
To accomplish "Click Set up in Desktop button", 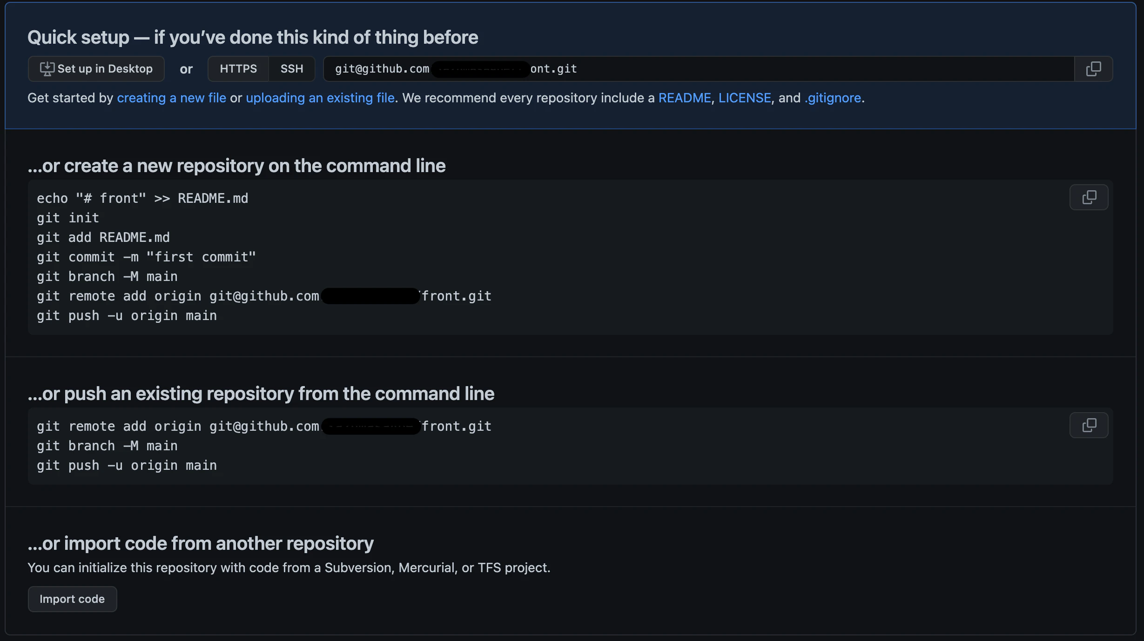I will [x=96, y=69].
